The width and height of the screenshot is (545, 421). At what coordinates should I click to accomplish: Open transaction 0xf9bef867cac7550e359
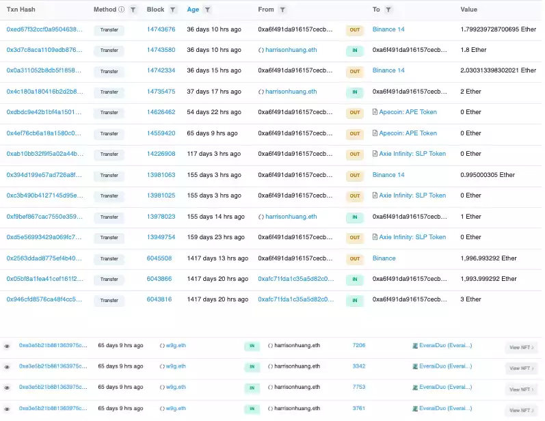pos(44,217)
